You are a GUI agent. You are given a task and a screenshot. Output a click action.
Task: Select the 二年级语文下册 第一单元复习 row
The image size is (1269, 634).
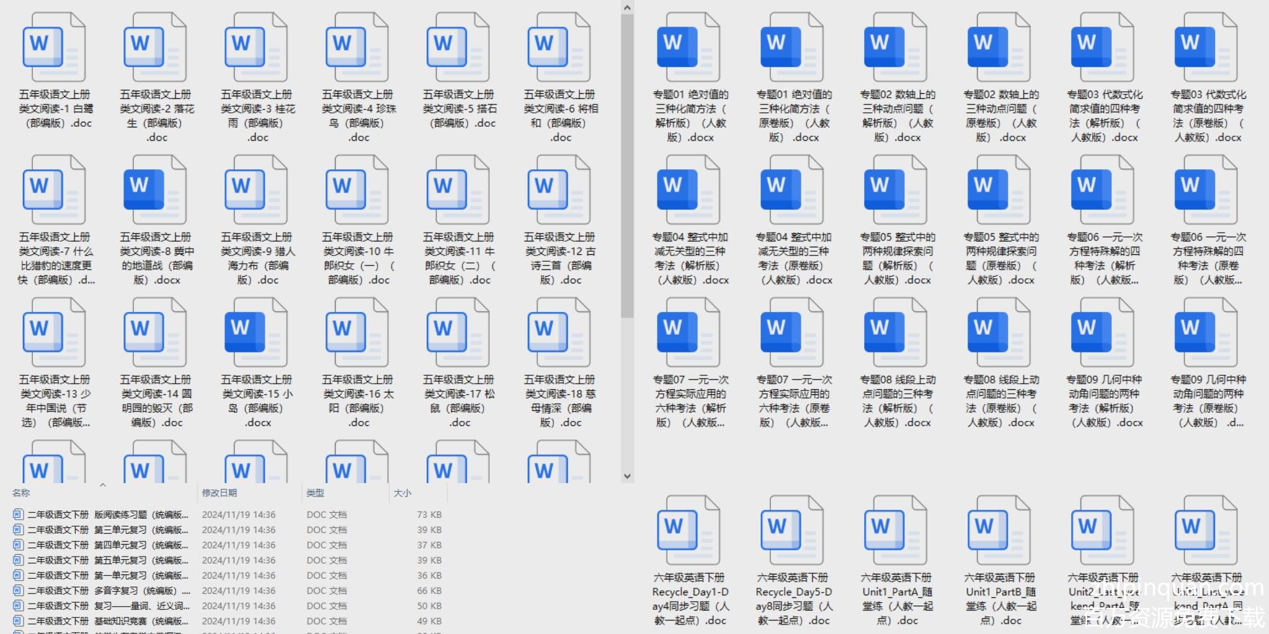tap(227, 575)
